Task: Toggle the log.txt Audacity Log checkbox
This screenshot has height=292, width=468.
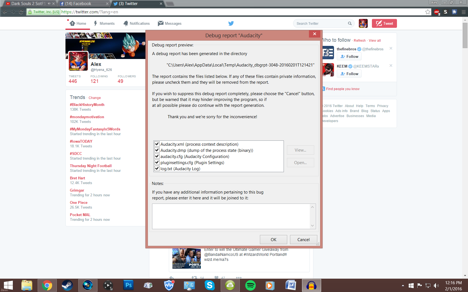Action: [157, 169]
